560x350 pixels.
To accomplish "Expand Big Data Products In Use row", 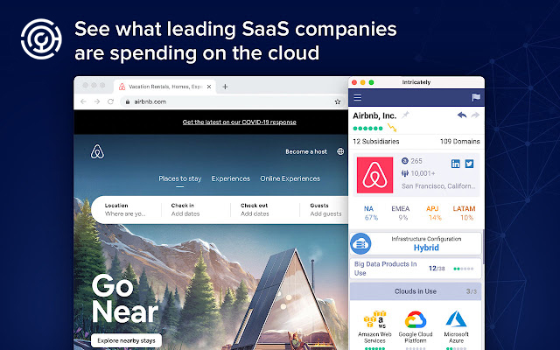I will [416, 269].
